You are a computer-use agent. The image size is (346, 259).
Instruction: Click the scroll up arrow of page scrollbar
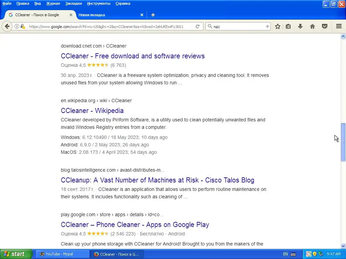tap(343, 36)
